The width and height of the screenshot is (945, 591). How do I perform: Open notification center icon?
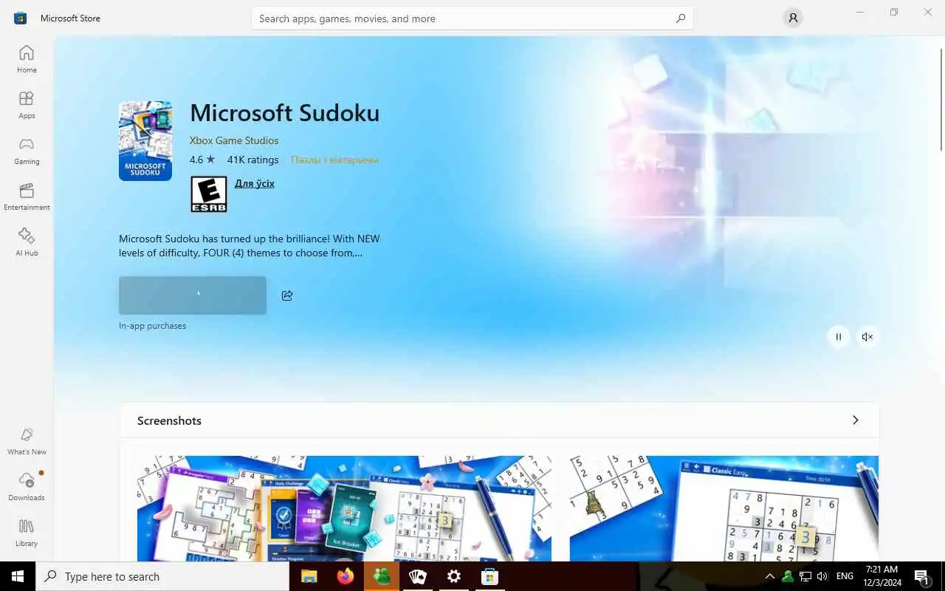point(922,576)
